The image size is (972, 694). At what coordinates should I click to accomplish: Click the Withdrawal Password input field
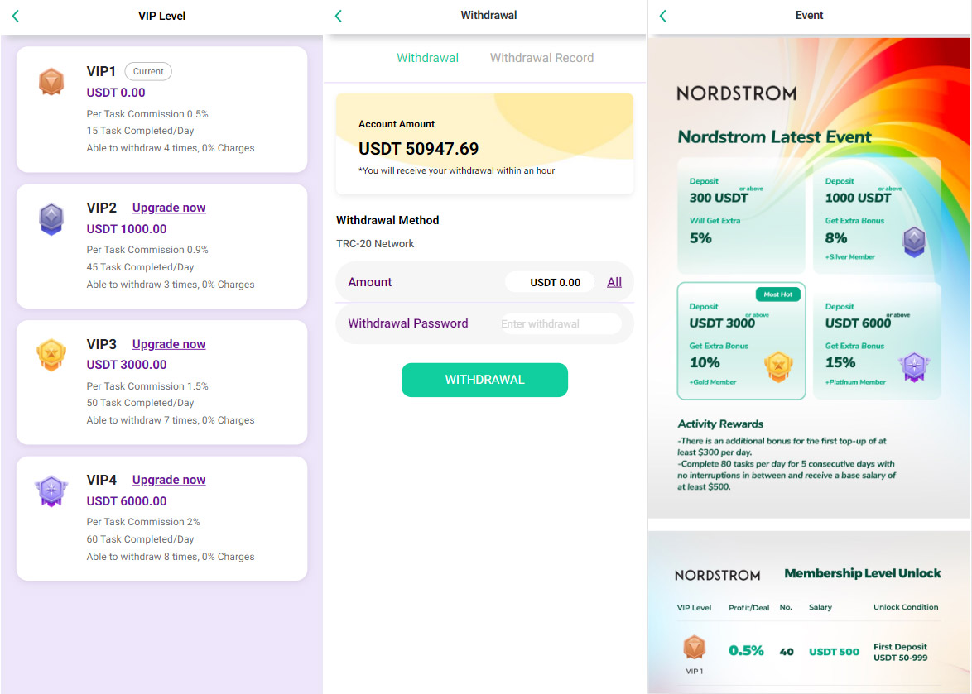[x=560, y=323]
